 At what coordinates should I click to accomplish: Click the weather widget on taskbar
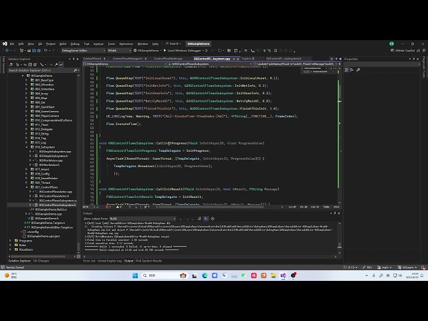pos(11,276)
